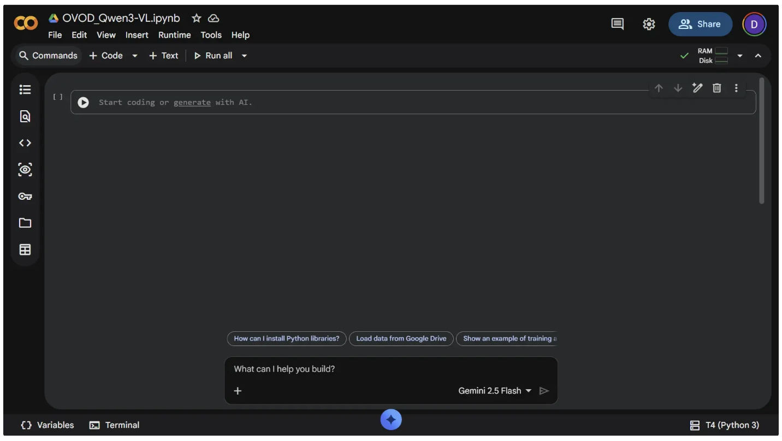Click the AI edit wand icon
This screenshot has width=782, height=441.
pos(697,88)
